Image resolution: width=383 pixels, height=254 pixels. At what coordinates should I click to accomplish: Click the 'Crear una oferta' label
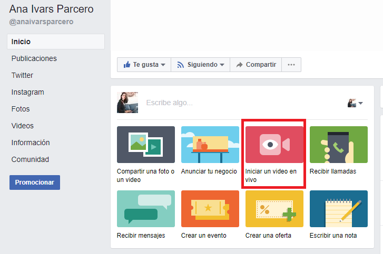click(268, 236)
